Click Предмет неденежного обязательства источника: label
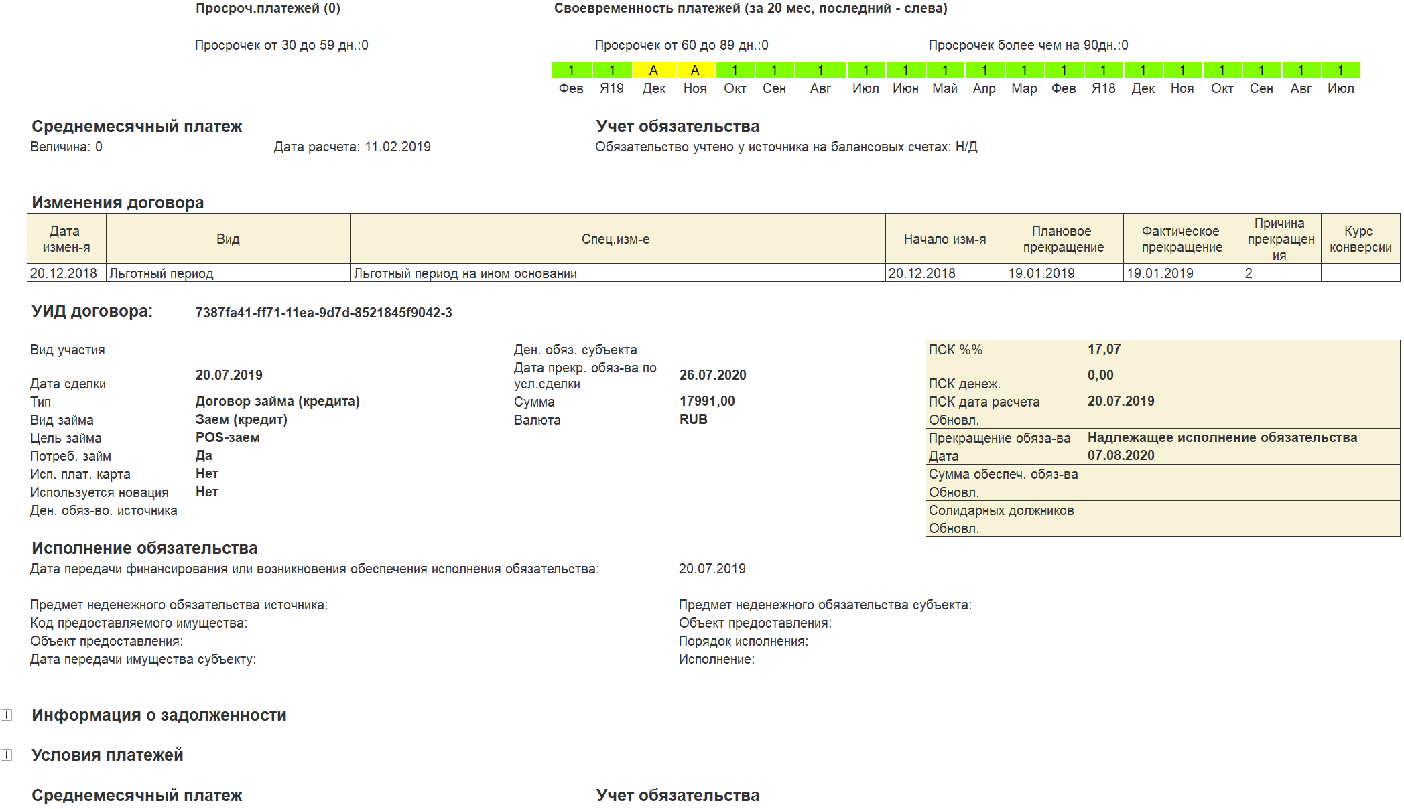Viewport: 1404px width, 809px height. tap(179, 605)
